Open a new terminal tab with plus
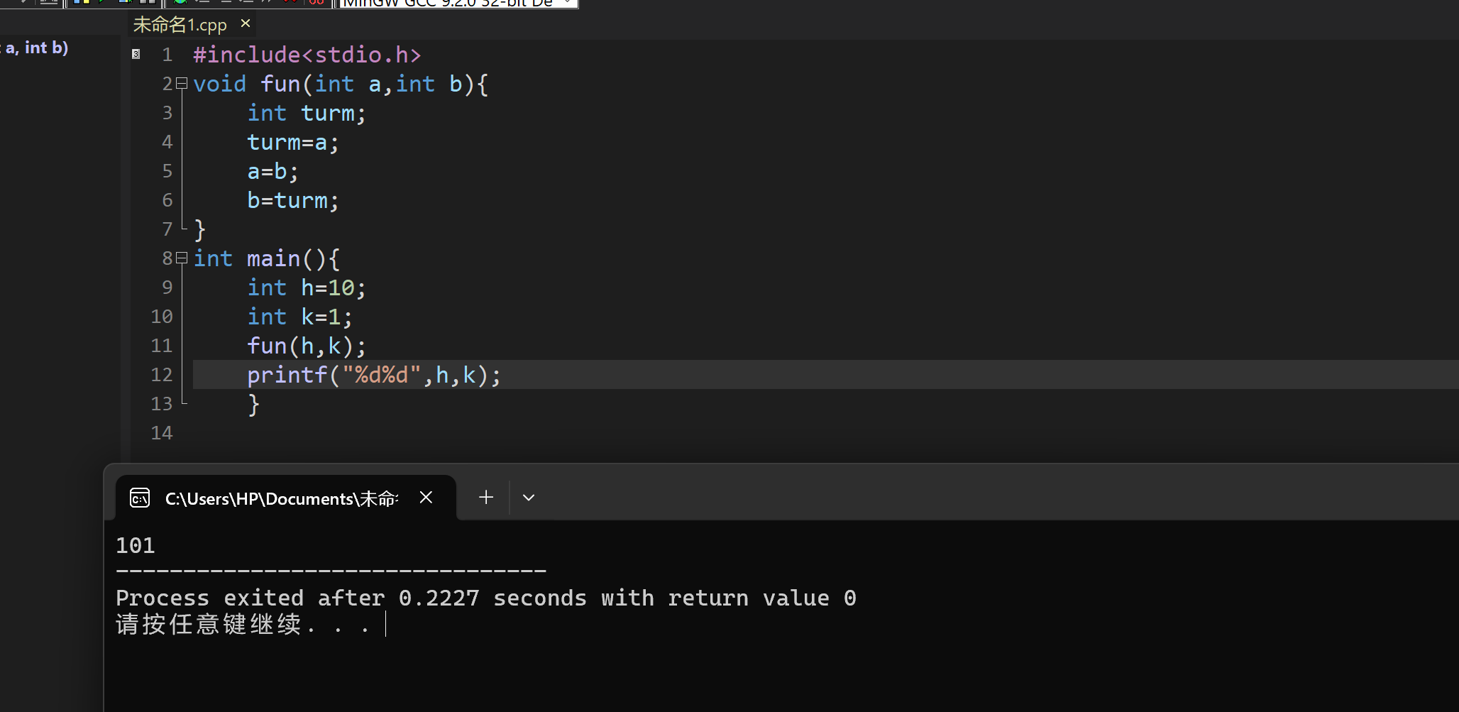1459x712 pixels. coord(486,498)
